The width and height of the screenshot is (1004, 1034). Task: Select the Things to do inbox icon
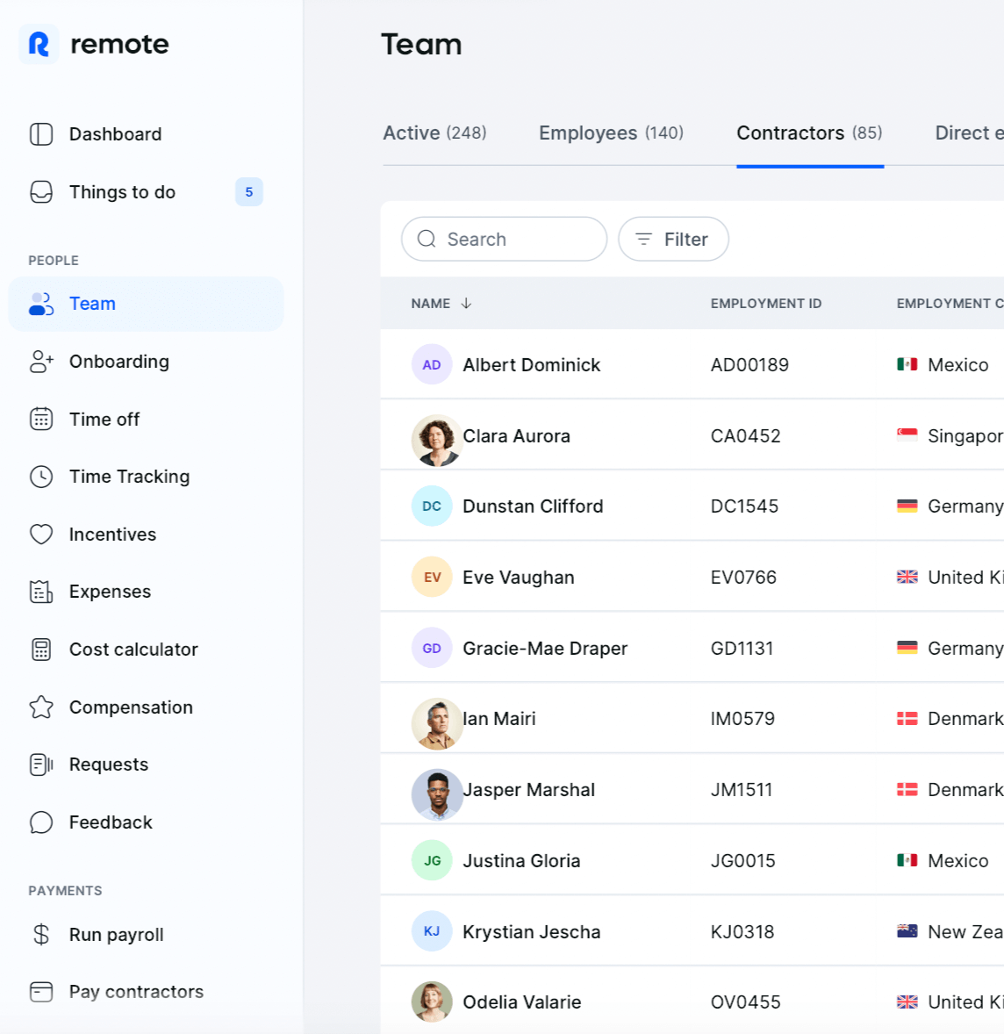point(40,191)
